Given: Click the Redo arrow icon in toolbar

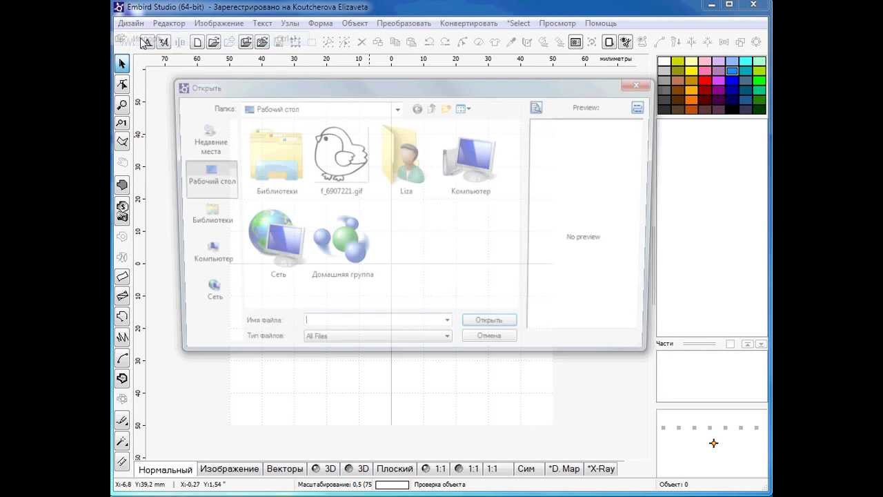Looking at the screenshot, I should (445, 42).
